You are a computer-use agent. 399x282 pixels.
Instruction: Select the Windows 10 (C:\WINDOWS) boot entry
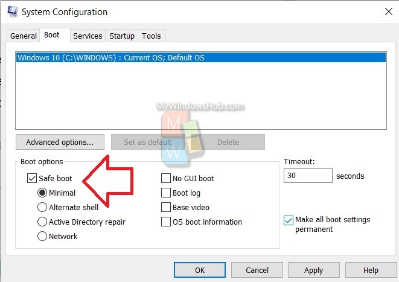[x=201, y=57]
